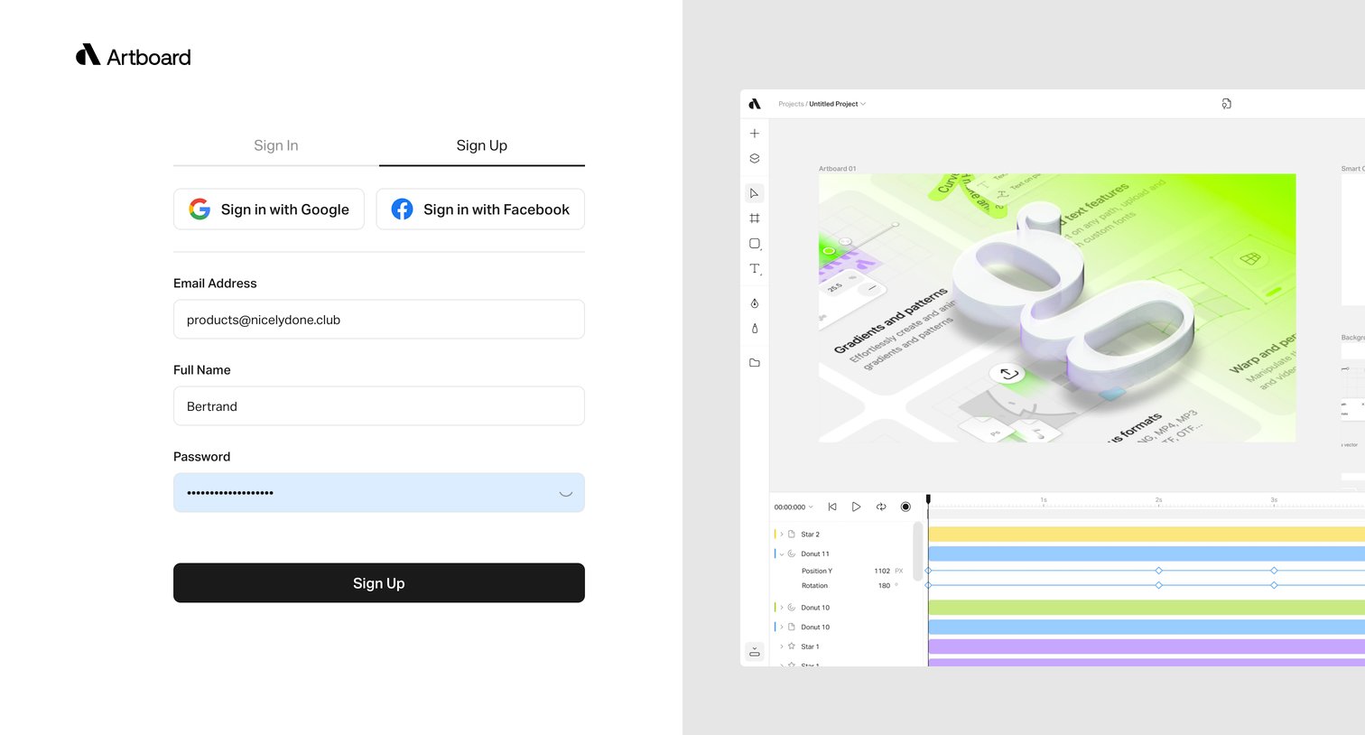
Task: Click the Rotation value 180
Action: pos(885,586)
